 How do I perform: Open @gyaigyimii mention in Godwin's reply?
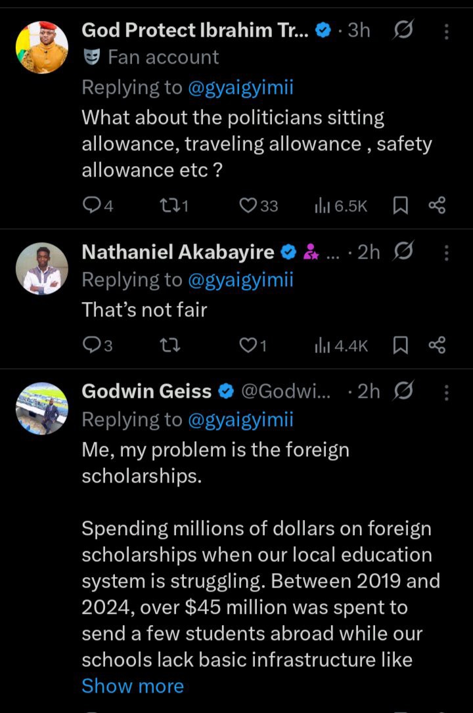240,420
